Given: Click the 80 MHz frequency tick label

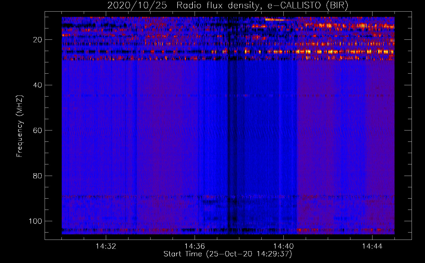Looking at the screenshot, I should pyautogui.click(x=38, y=176).
